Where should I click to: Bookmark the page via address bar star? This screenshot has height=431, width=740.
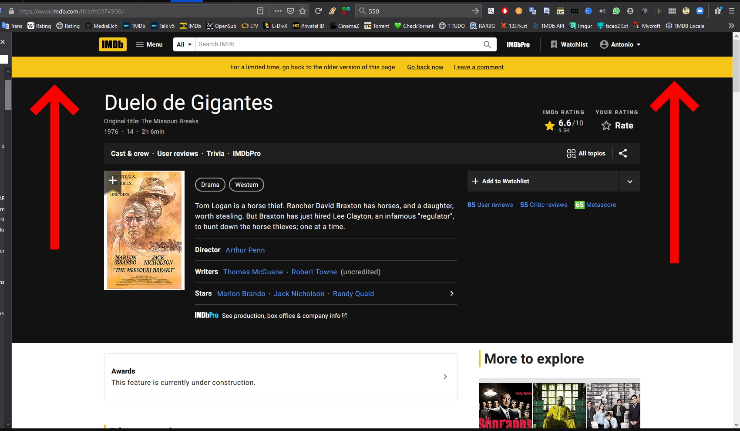click(302, 11)
